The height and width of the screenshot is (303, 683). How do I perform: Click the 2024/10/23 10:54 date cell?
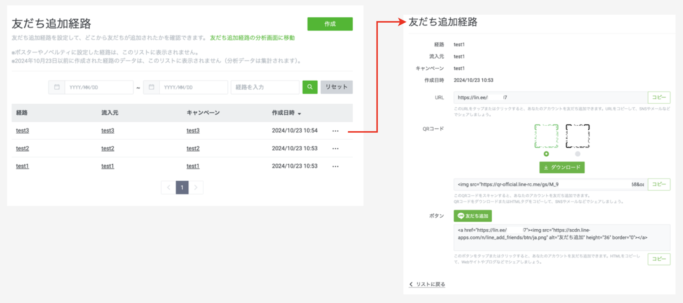(x=295, y=130)
